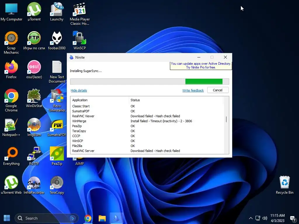Select the WinDirStat desktop shortcut
The image size is (299, 224).
(34, 99)
